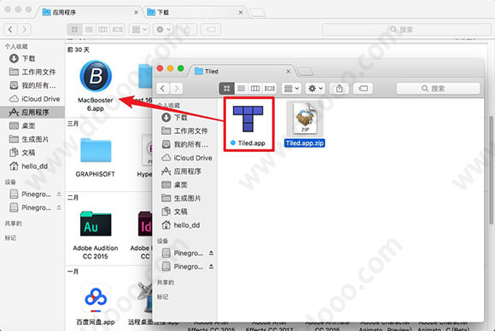This screenshot has width=495, height=331.
Task: Select 应用程序 in back window sidebar
Action: (32, 113)
